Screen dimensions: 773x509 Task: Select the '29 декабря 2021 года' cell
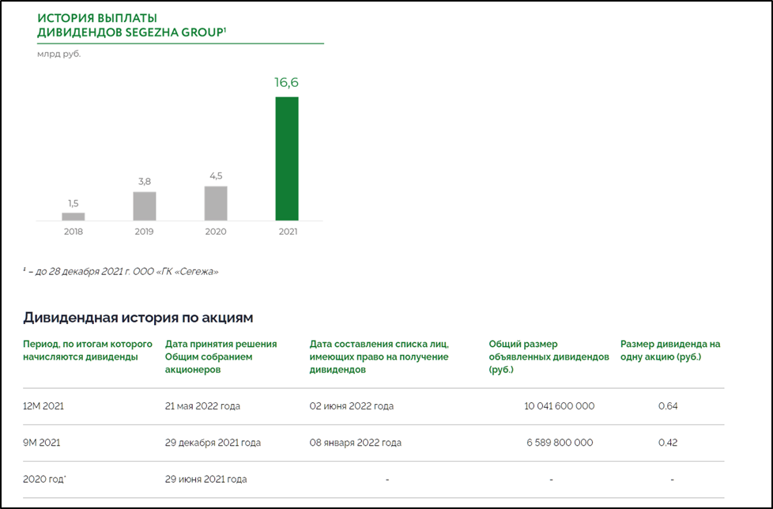tap(213, 443)
